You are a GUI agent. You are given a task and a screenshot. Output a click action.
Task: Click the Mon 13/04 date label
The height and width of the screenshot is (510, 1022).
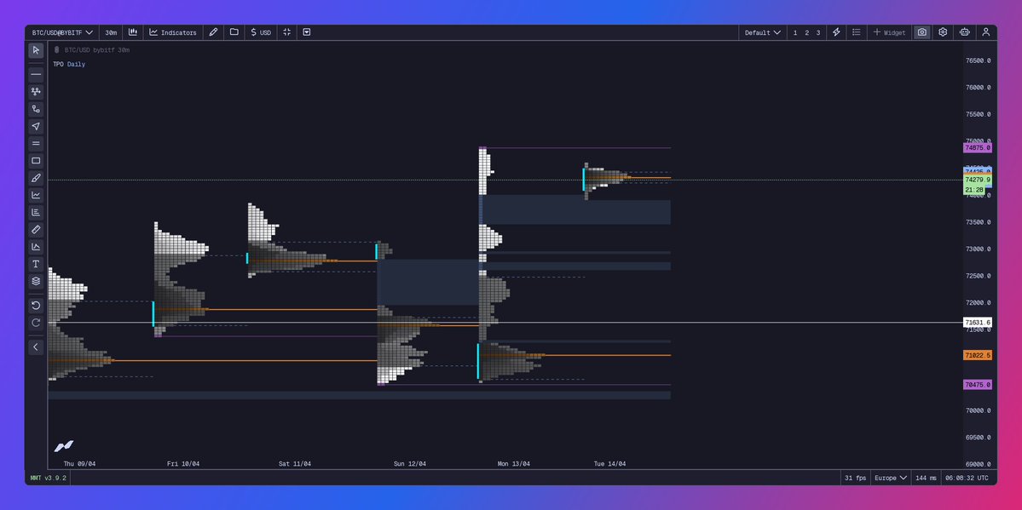pyautogui.click(x=514, y=464)
